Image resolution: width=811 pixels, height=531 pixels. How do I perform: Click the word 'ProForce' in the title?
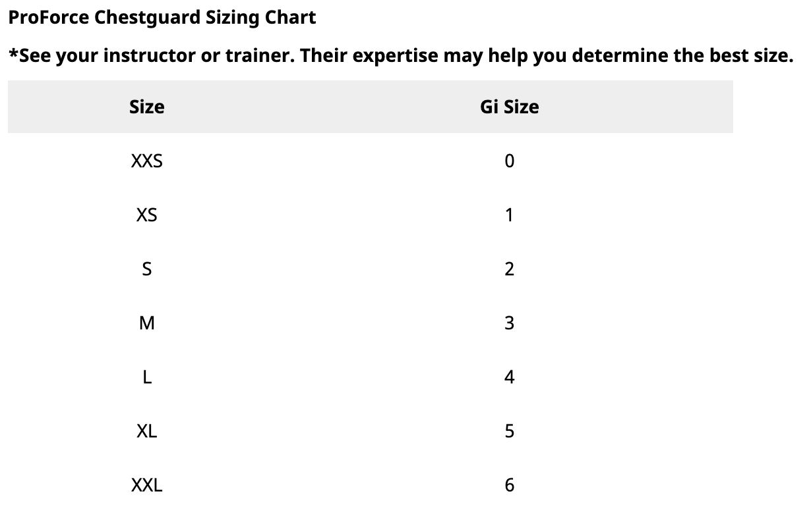point(48,18)
